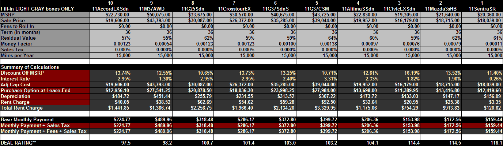Select the 11G25Sdn column header
The height and width of the screenshot is (146, 503).
[193, 8]
